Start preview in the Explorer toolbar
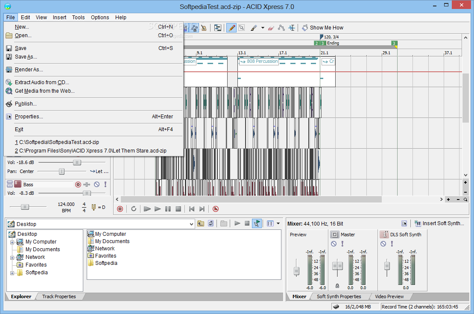 (237, 223)
